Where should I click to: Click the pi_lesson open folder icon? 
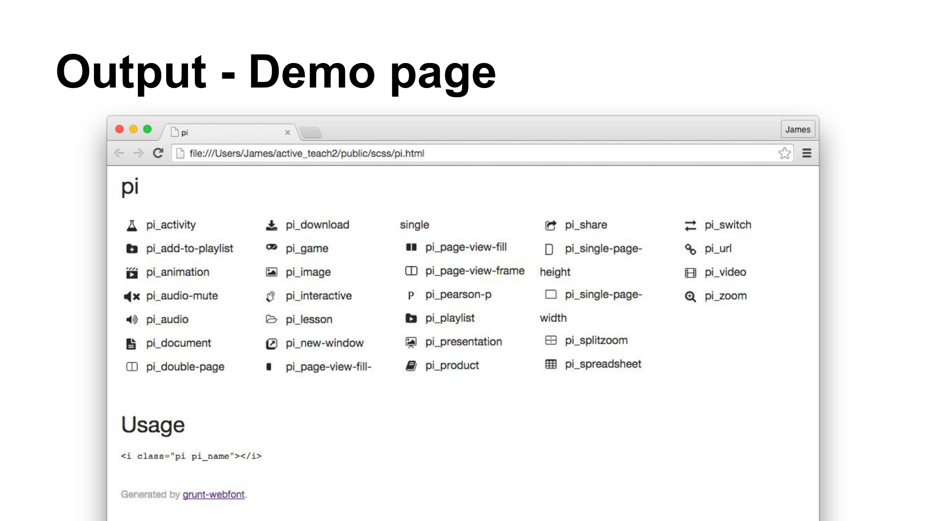pos(271,319)
